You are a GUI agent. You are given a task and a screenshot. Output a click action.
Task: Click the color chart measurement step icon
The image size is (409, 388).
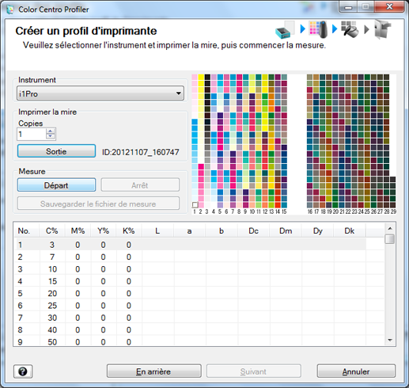318,29
